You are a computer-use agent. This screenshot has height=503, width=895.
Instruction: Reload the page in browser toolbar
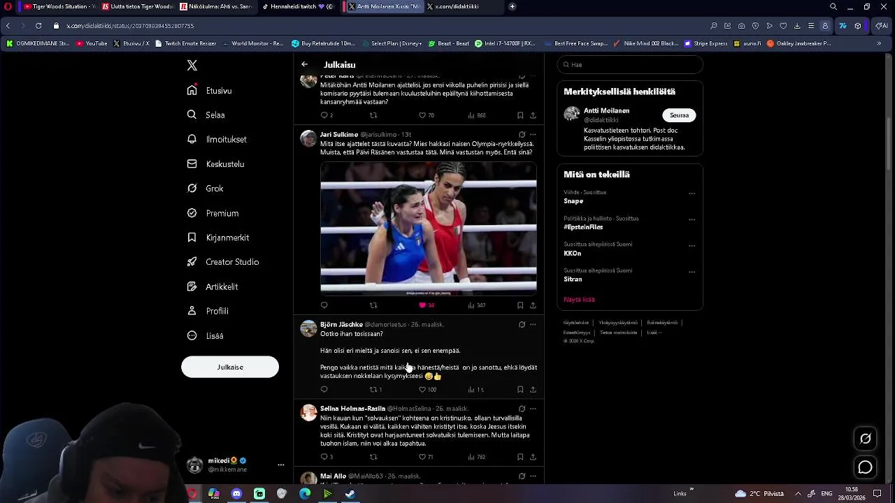pos(38,26)
